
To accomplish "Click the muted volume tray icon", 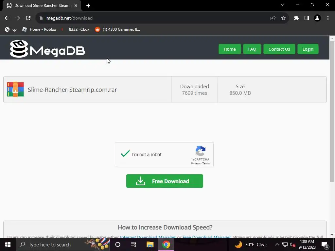I will pos(292,244).
